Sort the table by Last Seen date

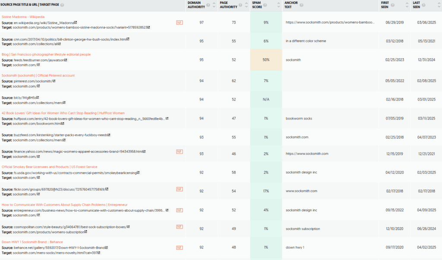coord(439,5)
